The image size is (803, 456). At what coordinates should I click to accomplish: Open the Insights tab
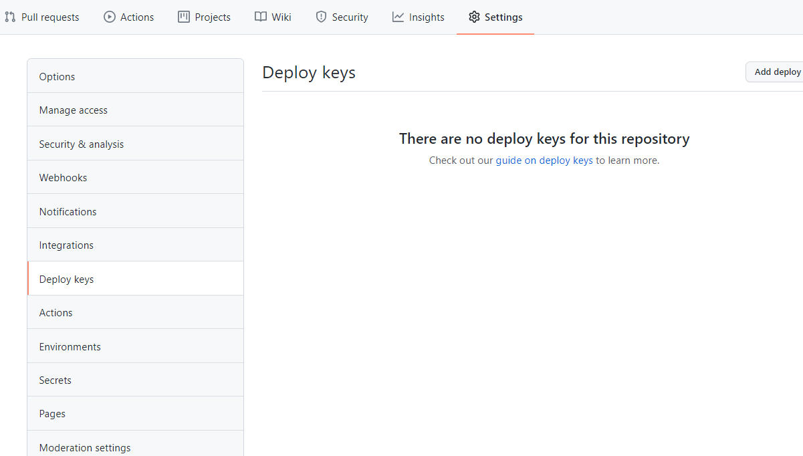[x=426, y=17]
